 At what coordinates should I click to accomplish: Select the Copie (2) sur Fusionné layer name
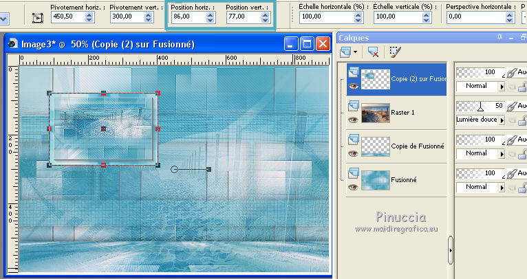tap(419, 79)
